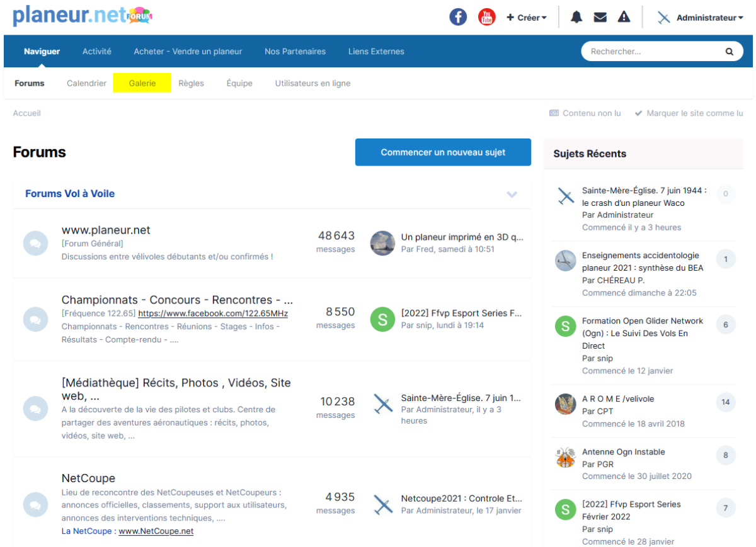Open the Calendrier sub-menu item

pyautogui.click(x=87, y=83)
